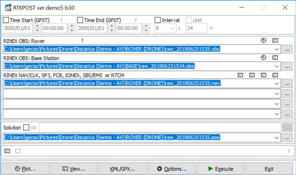Decrease the Time Start date value

pos(37,31)
